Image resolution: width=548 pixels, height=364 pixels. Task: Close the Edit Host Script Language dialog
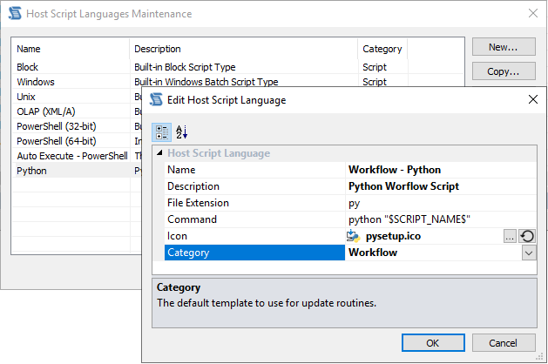[x=532, y=99]
